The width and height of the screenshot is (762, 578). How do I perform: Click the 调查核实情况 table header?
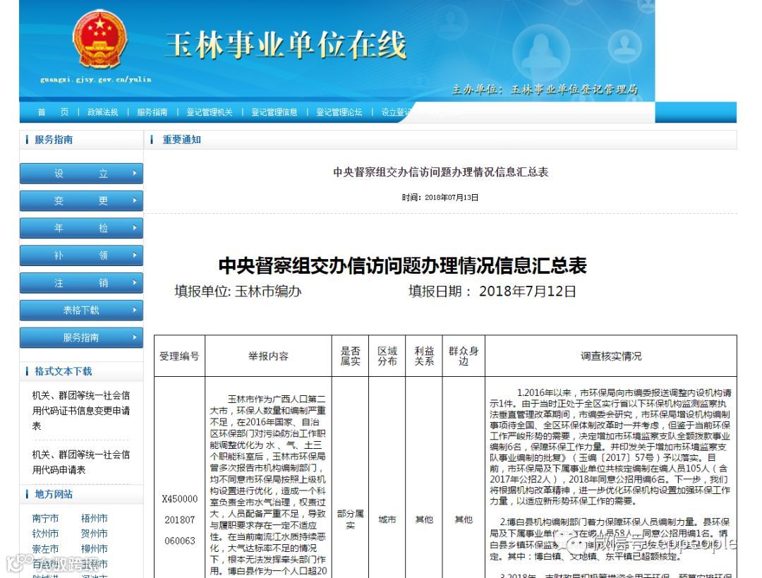611,356
